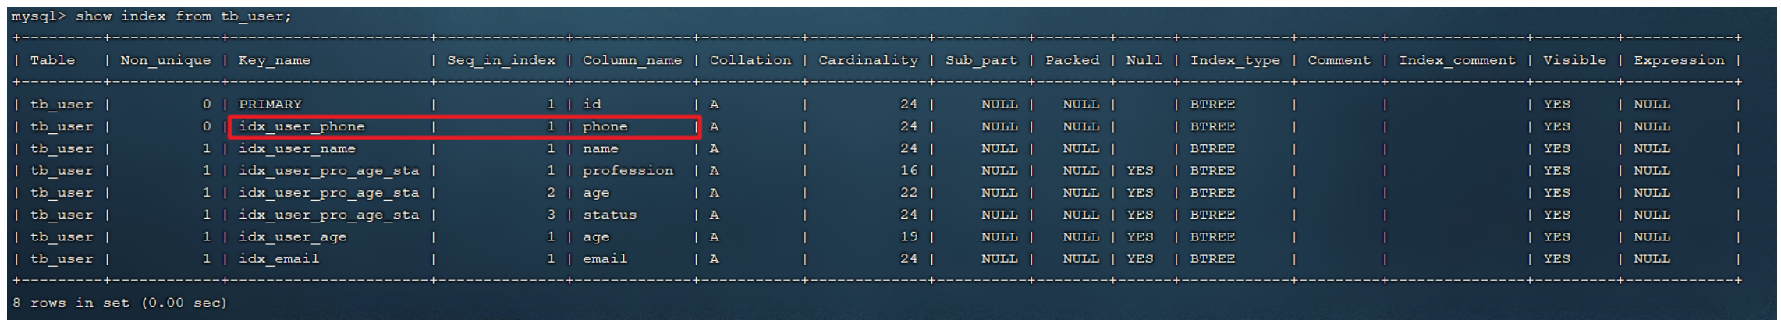The height and width of the screenshot is (327, 1781).
Task: Click the PRIMARY key name entry
Action: tap(270, 105)
